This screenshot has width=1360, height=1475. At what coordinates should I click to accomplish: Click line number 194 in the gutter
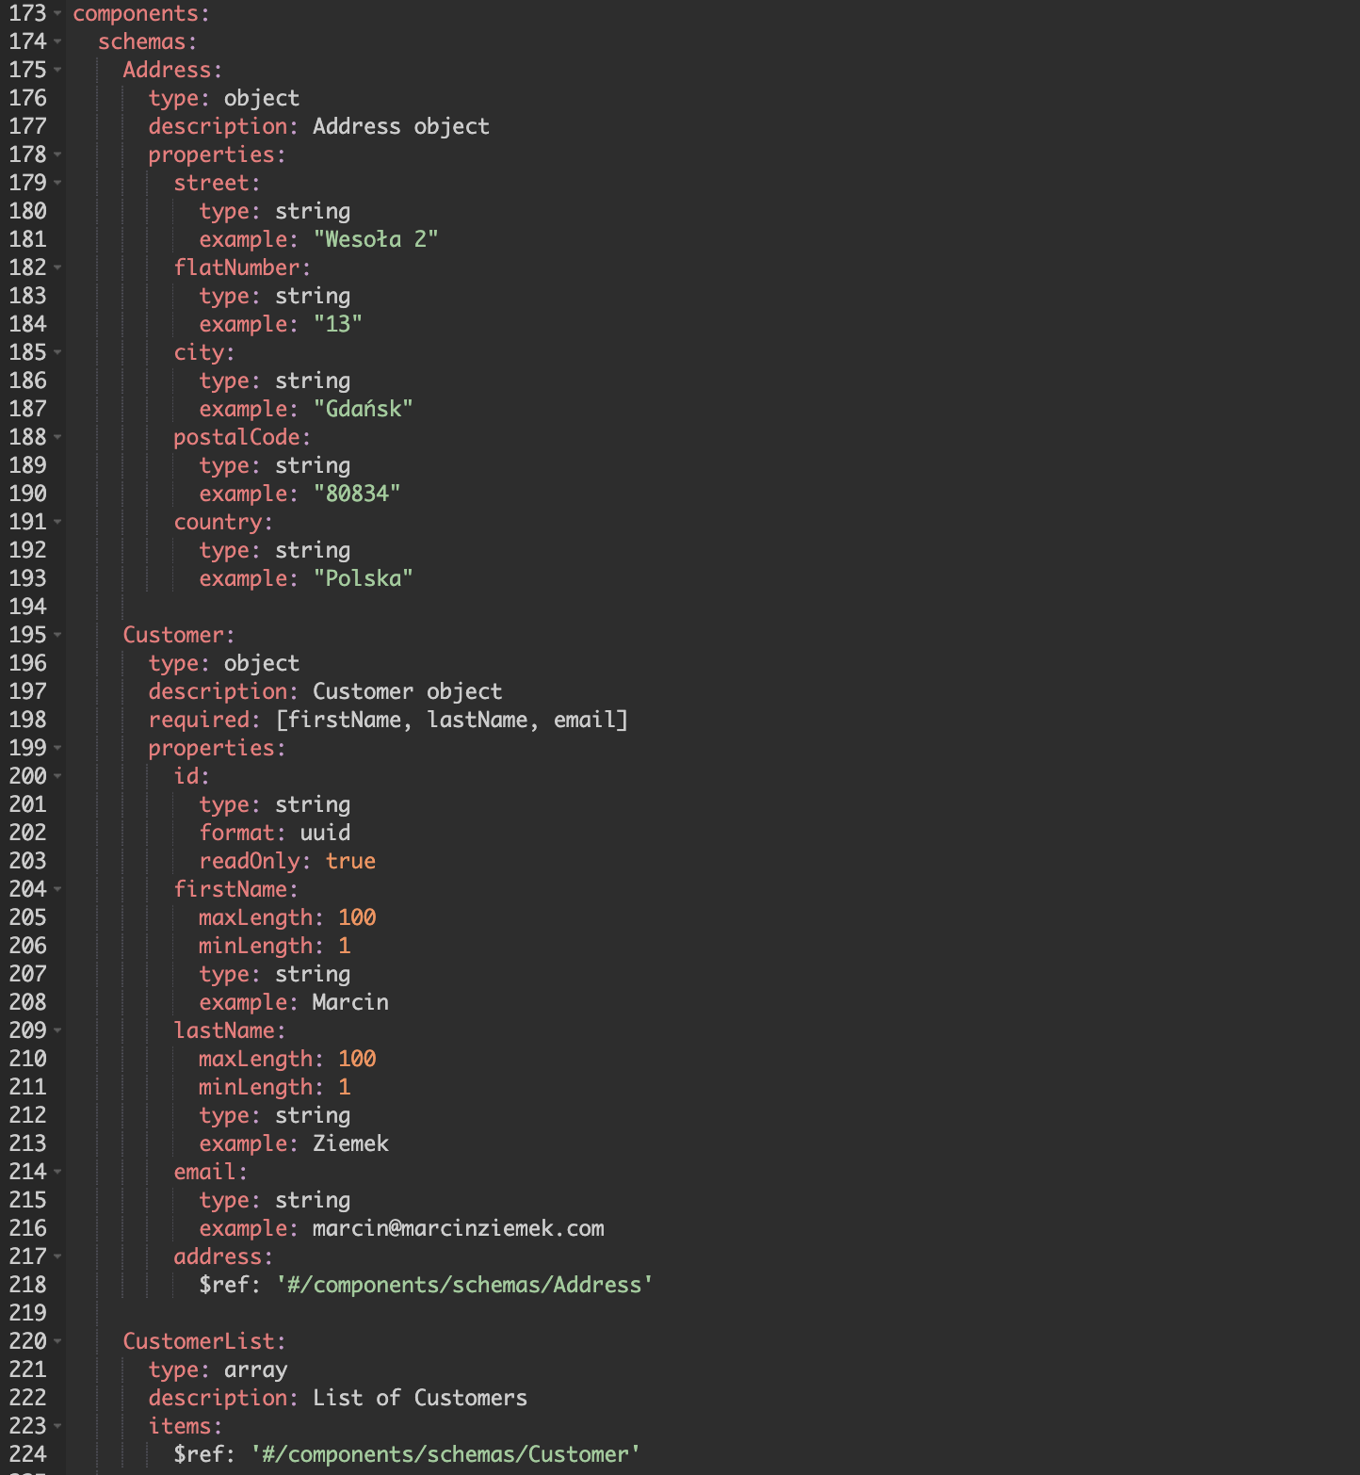pyautogui.click(x=27, y=607)
